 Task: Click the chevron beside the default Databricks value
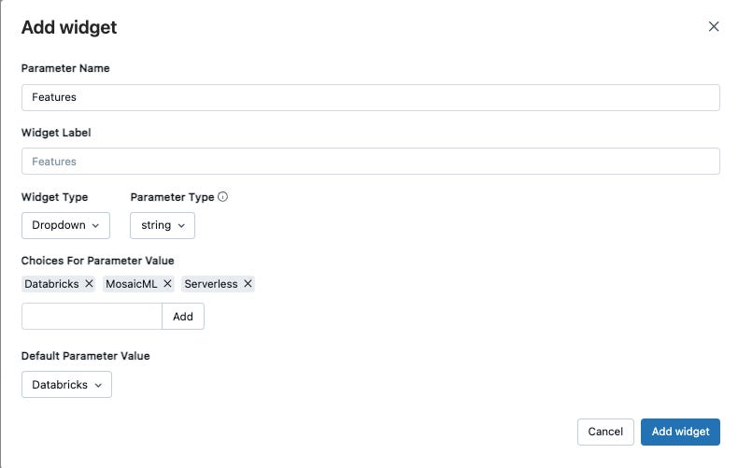point(98,385)
